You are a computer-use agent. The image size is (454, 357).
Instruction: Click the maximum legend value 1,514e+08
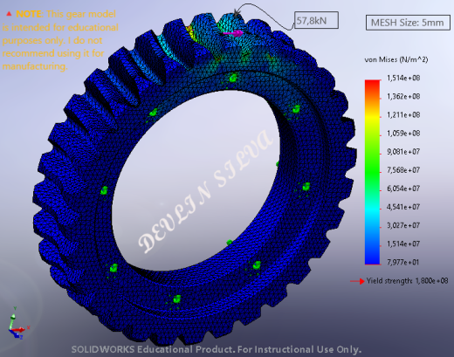[x=403, y=78]
